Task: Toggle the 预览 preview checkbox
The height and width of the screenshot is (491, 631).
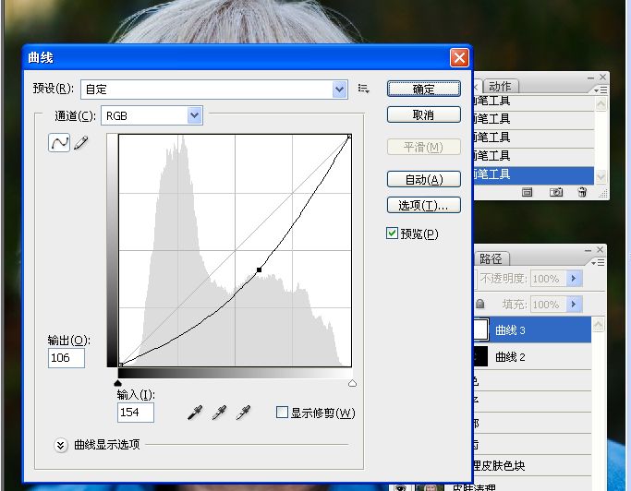Action: pos(392,234)
